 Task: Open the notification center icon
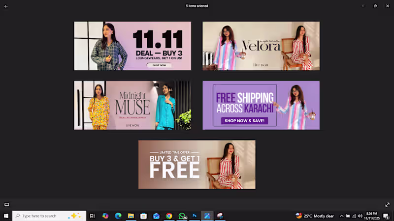pos(386,216)
